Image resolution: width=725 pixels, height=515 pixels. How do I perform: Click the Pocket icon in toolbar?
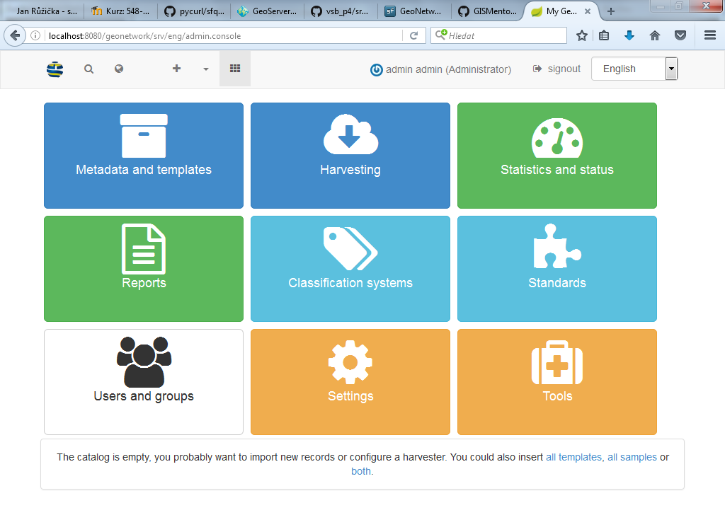coord(680,35)
